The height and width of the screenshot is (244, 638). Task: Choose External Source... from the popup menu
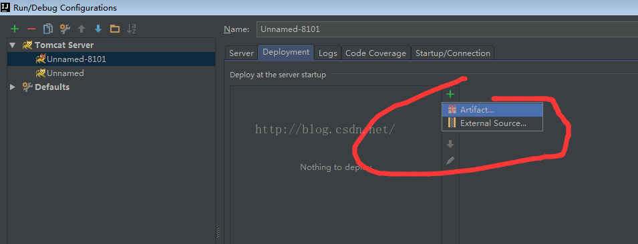click(492, 123)
